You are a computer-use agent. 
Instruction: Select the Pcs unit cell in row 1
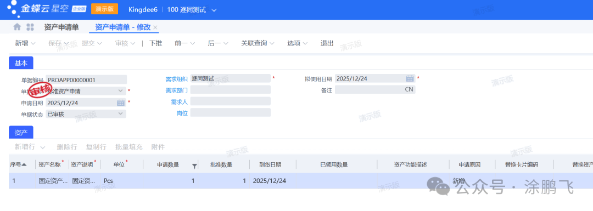point(122,181)
